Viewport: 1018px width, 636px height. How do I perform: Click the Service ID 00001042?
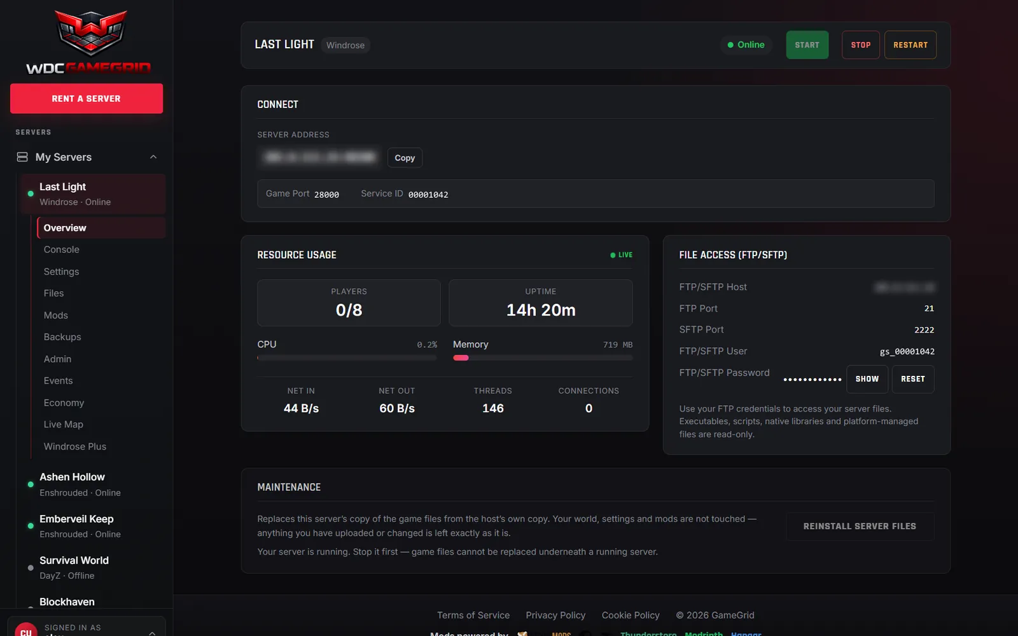coord(428,195)
